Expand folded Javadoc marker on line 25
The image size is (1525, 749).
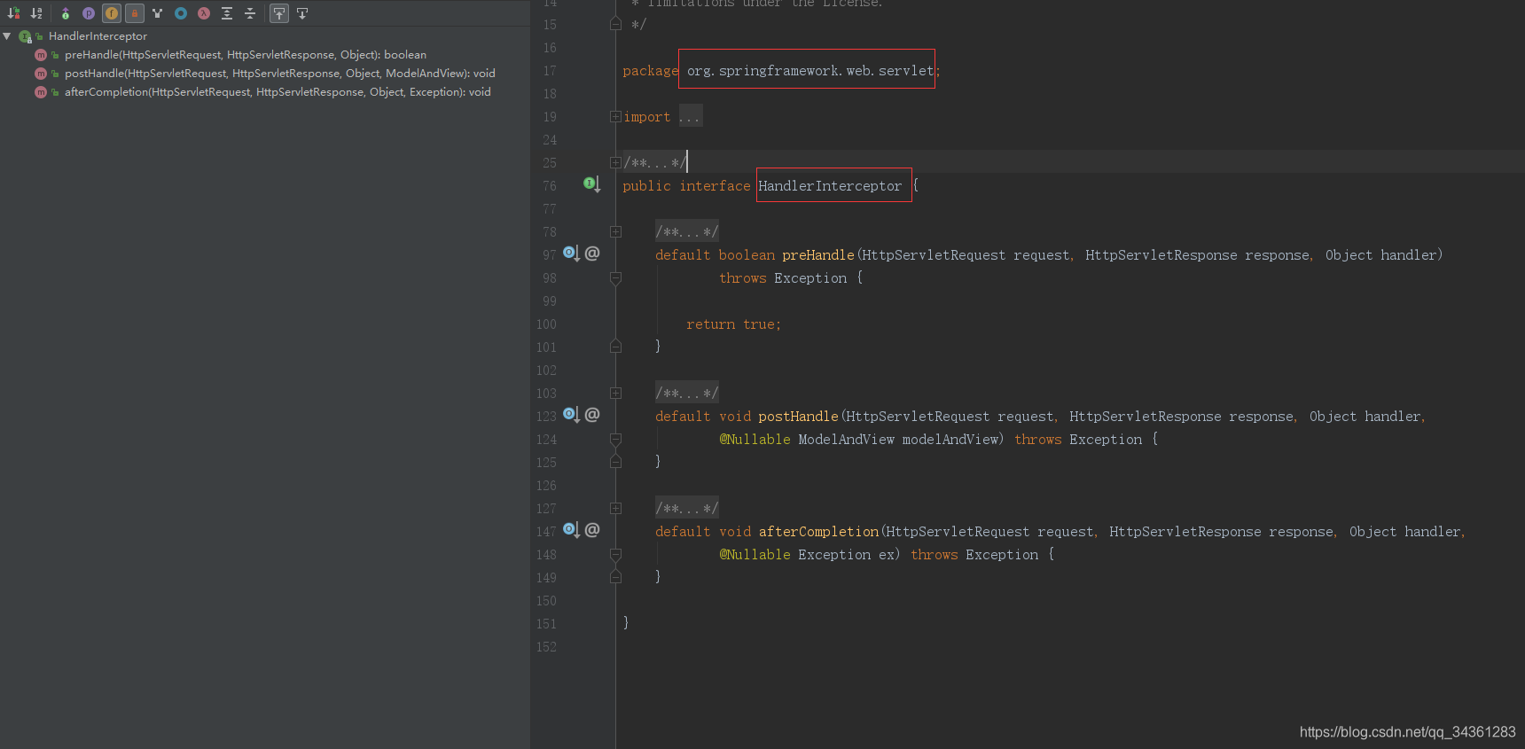tap(615, 162)
